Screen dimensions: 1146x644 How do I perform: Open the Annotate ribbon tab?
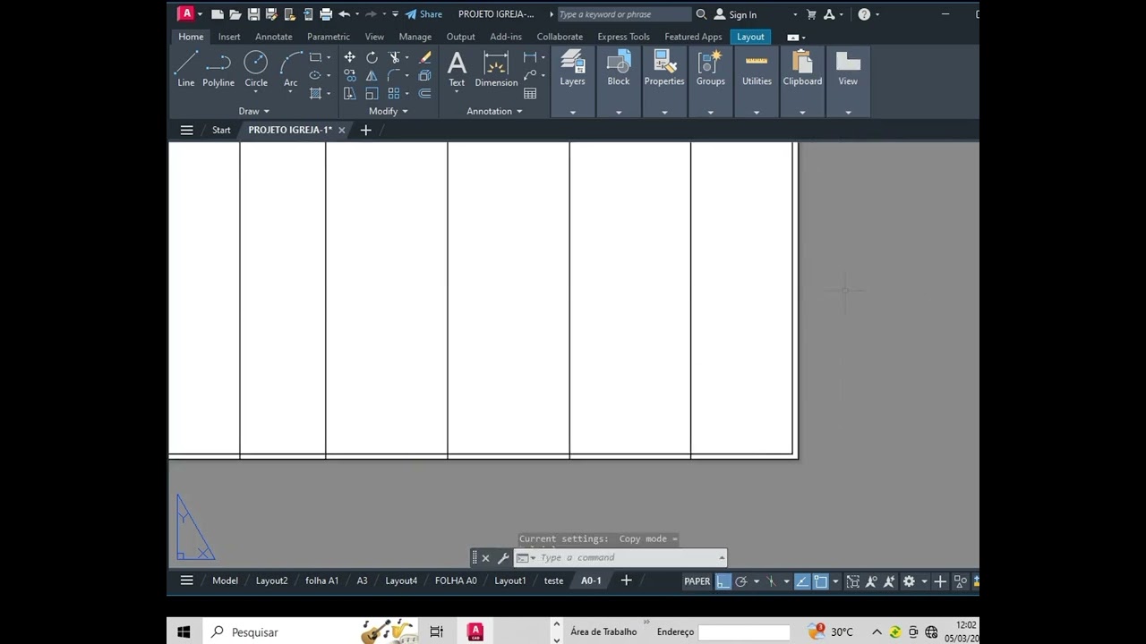(x=274, y=37)
